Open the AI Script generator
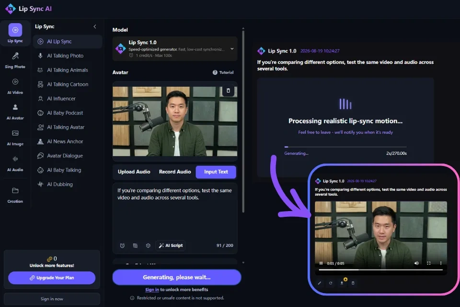The width and height of the screenshot is (460, 307). click(x=171, y=246)
